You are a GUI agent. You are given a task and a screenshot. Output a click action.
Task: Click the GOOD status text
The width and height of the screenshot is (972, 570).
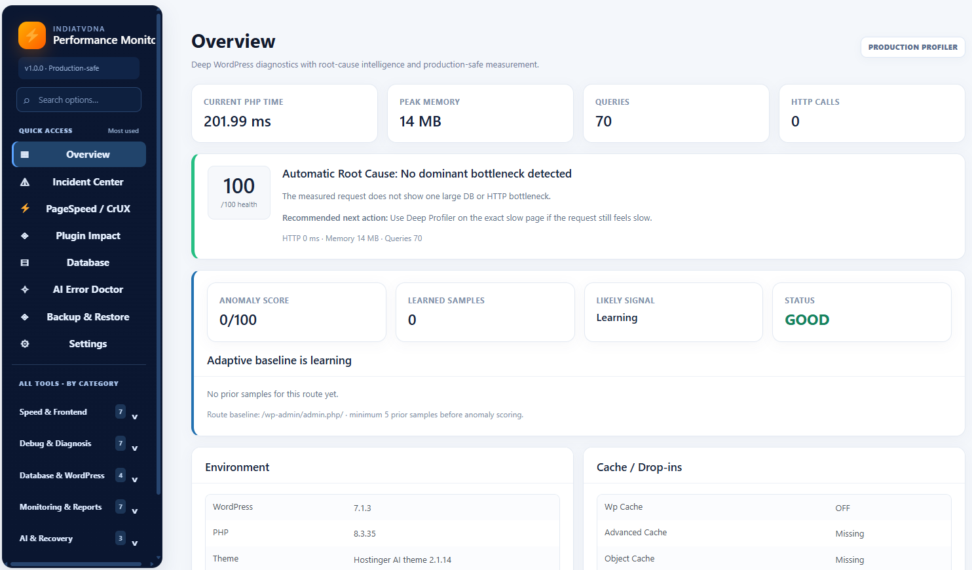click(x=807, y=320)
